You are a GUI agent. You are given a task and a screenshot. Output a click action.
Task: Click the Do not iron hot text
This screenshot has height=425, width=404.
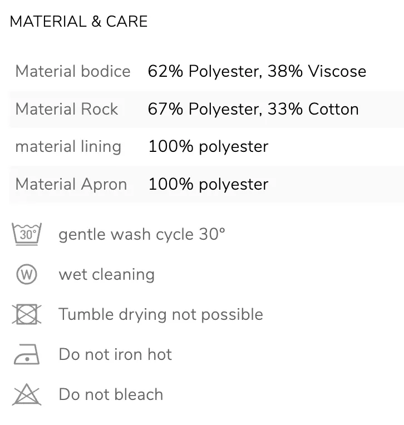pos(115,354)
